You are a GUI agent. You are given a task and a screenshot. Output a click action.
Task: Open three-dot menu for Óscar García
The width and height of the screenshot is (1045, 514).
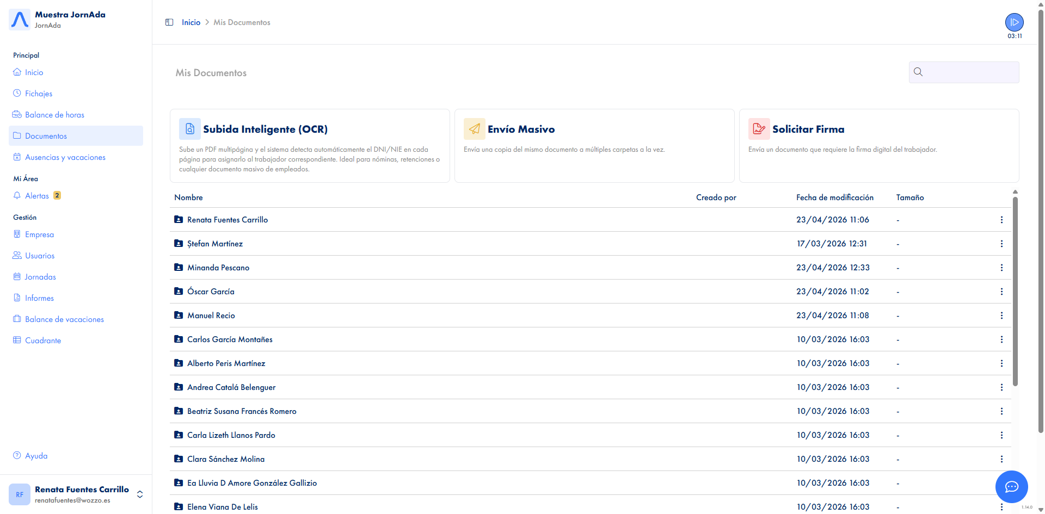1001,292
